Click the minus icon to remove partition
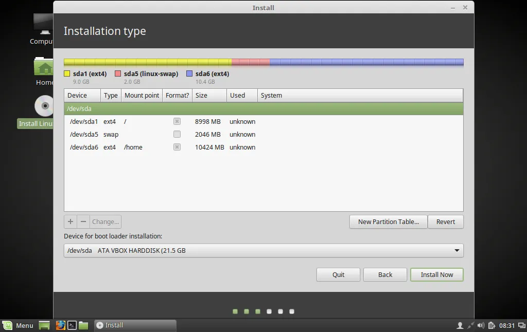This screenshot has width=527, height=332. [83, 222]
